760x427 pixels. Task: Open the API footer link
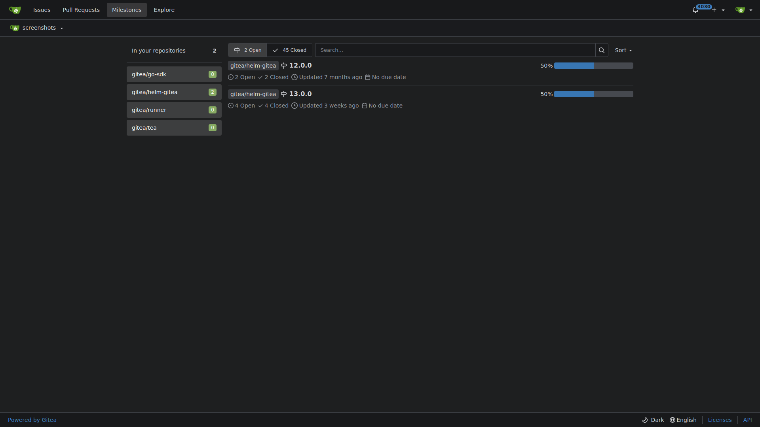coord(747,420)
